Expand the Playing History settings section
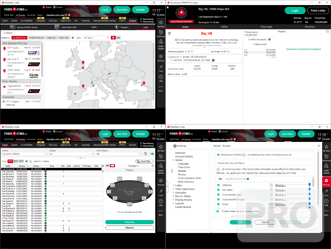 [x=173, y=200]
